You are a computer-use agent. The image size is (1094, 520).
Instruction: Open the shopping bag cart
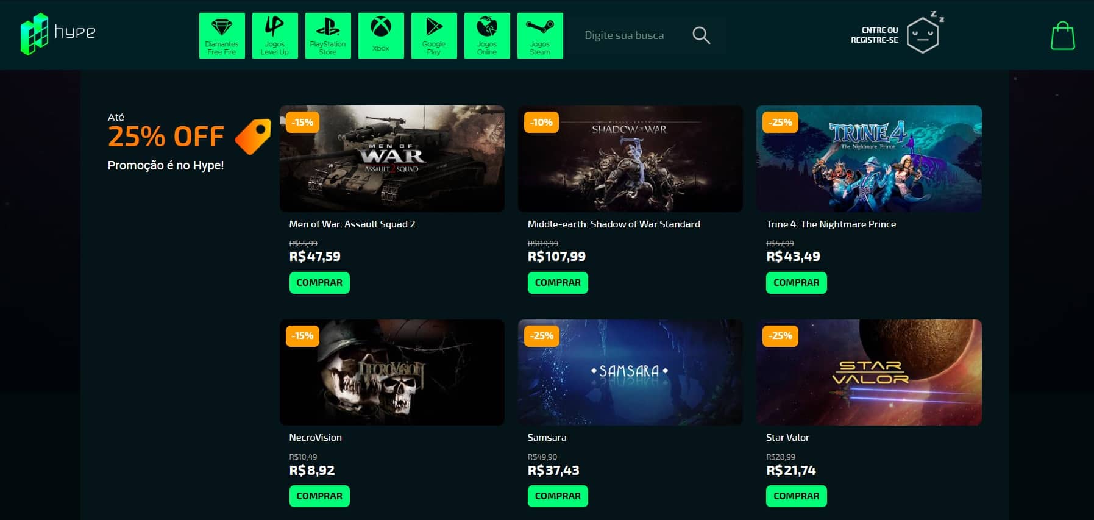(x=1062, y=36)
